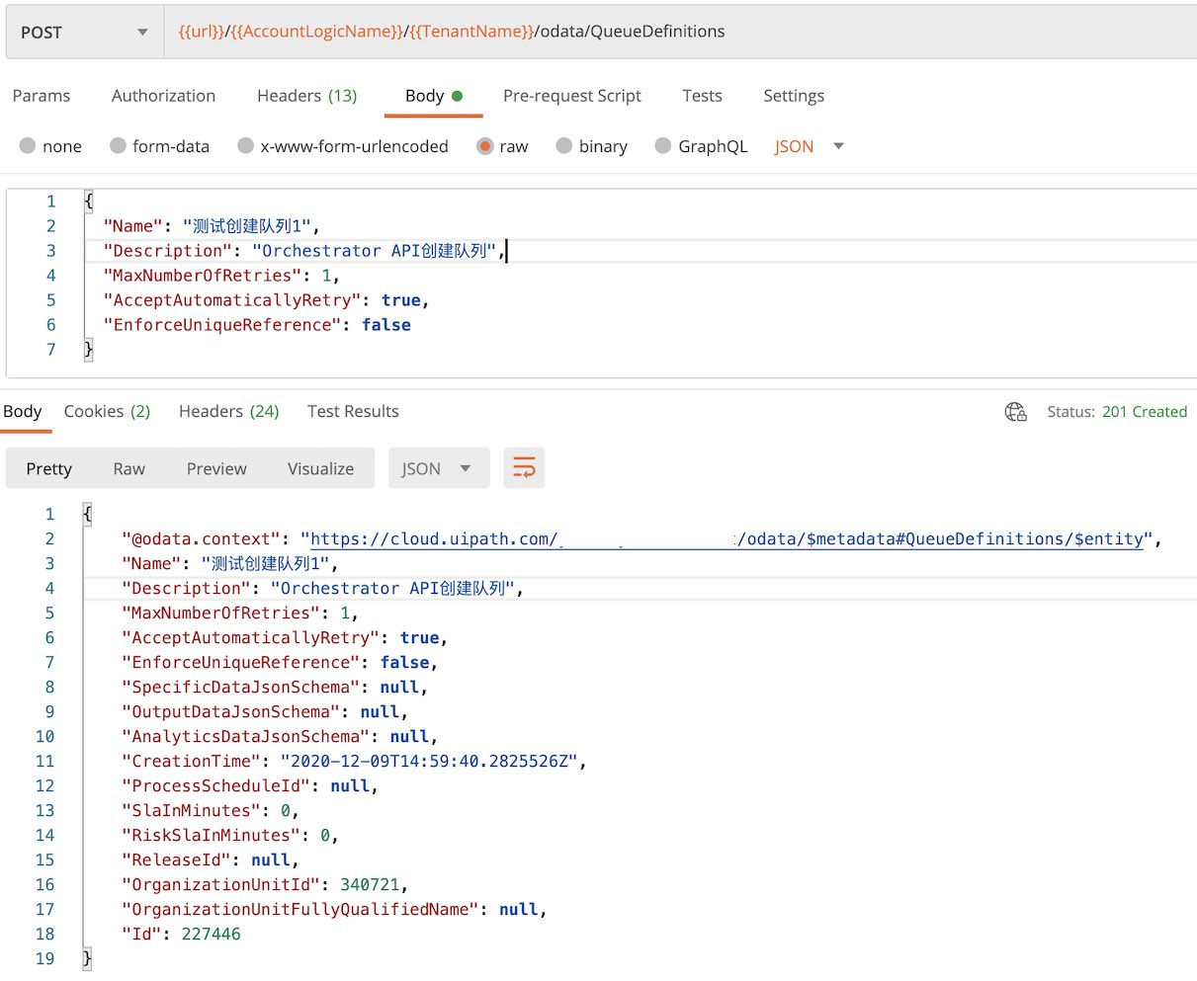Switch to the Tests tab
The height and width of the screenshot is (981, 1197).
click(x=702, y=96)
